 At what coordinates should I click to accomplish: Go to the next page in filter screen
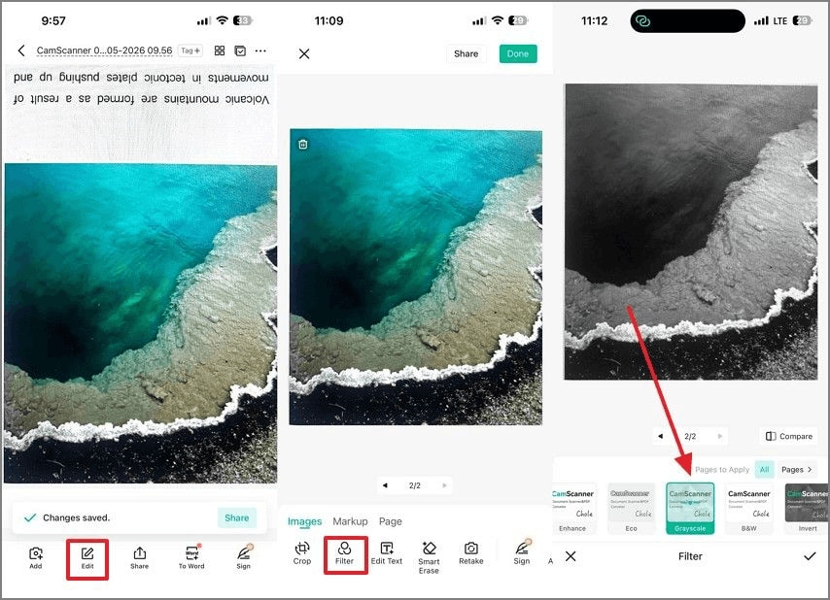point(720,436)
